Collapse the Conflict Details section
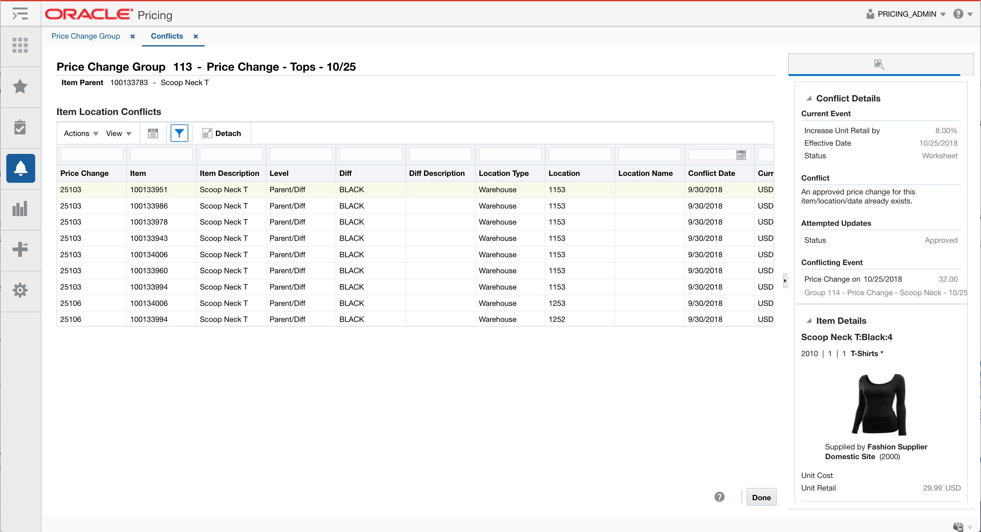The height and width of the screenshot is (532, 981). (809, 98)
